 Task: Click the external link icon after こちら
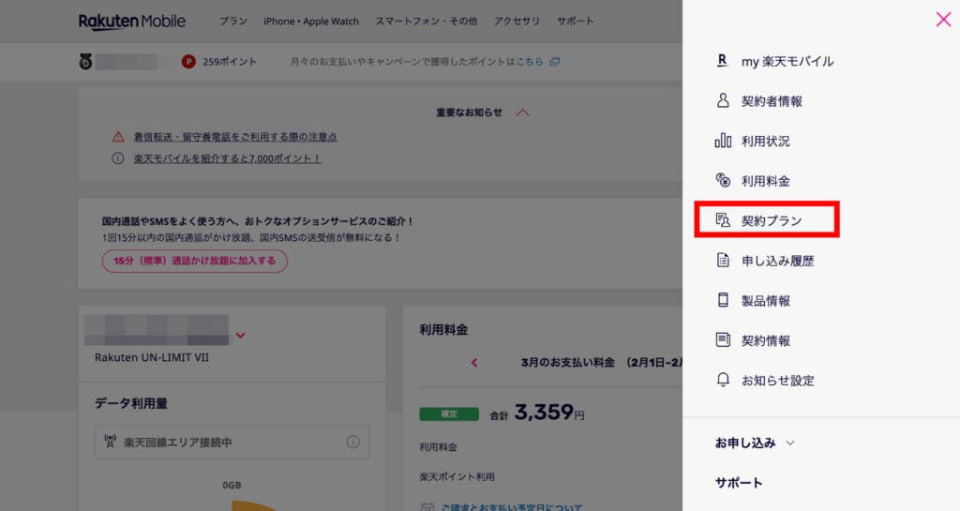555,61
